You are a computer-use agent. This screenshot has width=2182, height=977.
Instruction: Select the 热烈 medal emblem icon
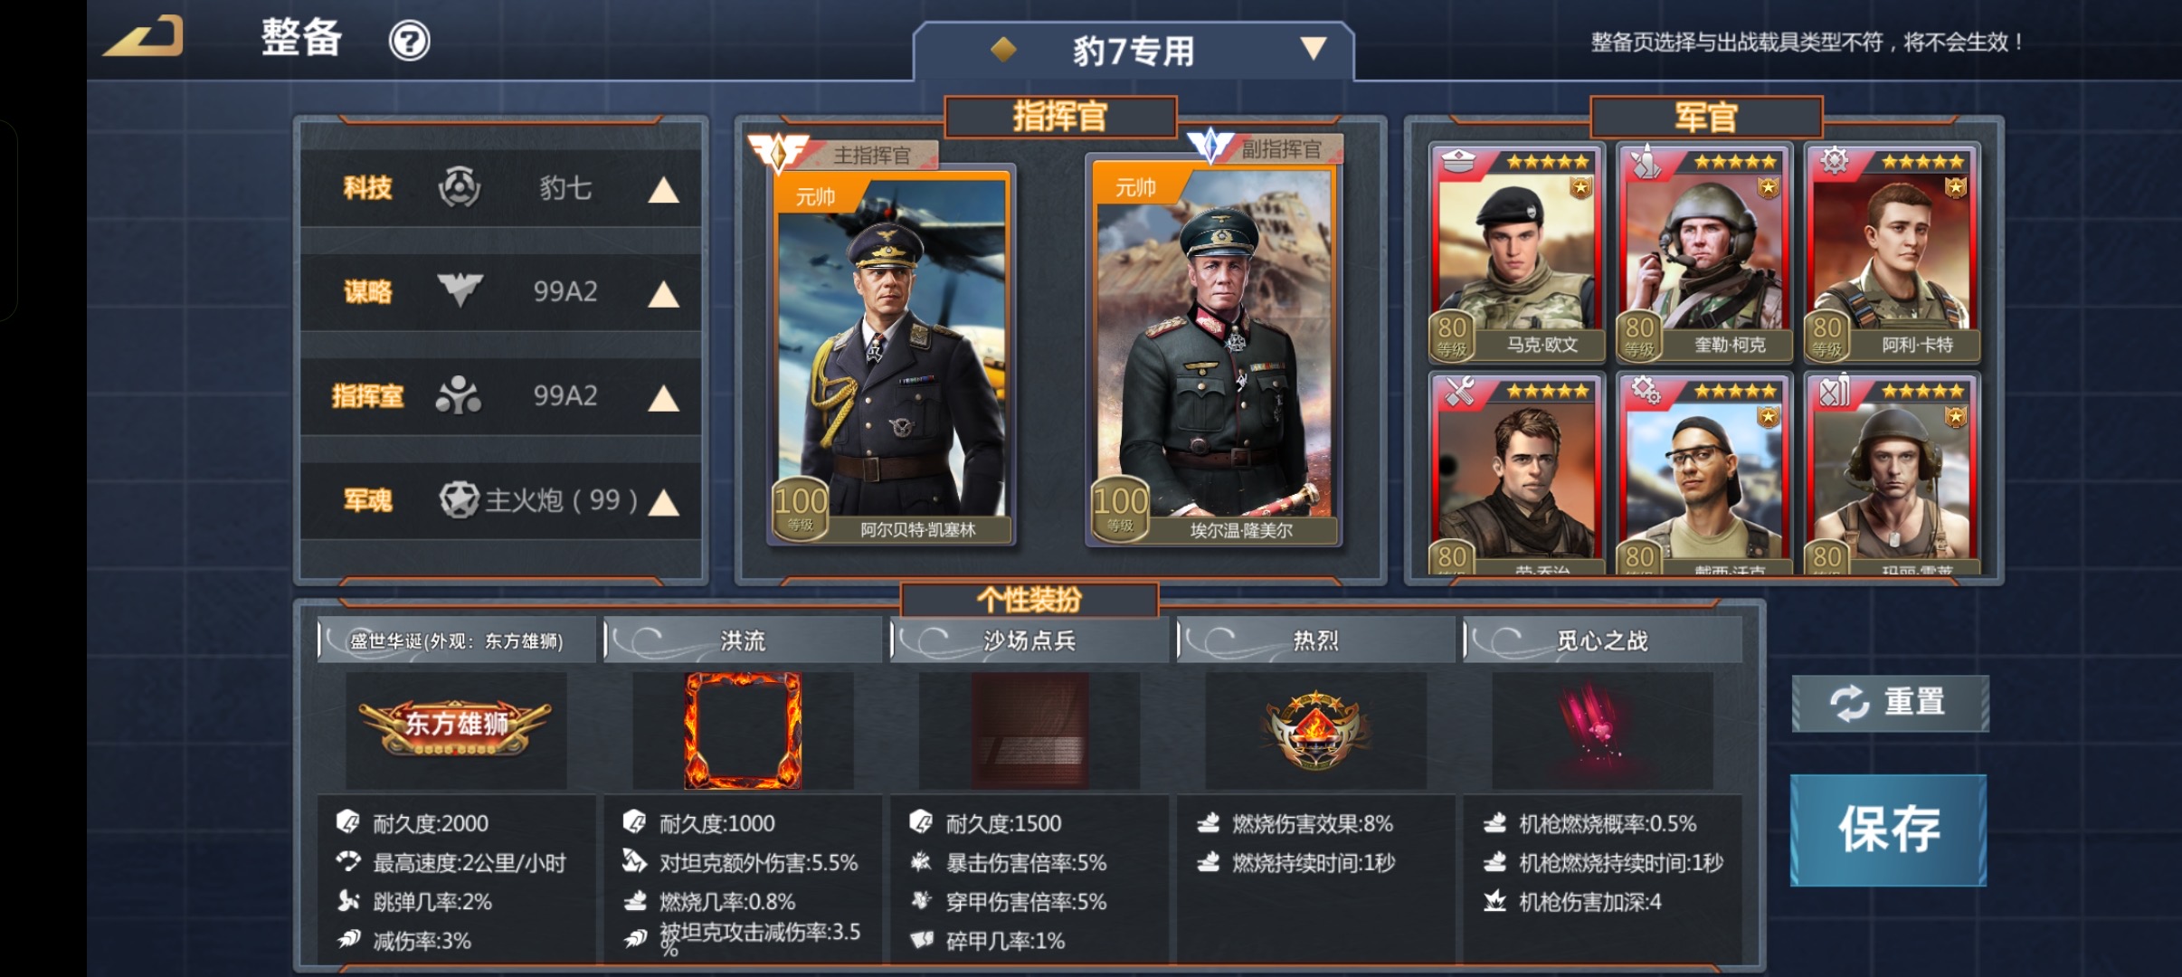(x=1315, y=731)
